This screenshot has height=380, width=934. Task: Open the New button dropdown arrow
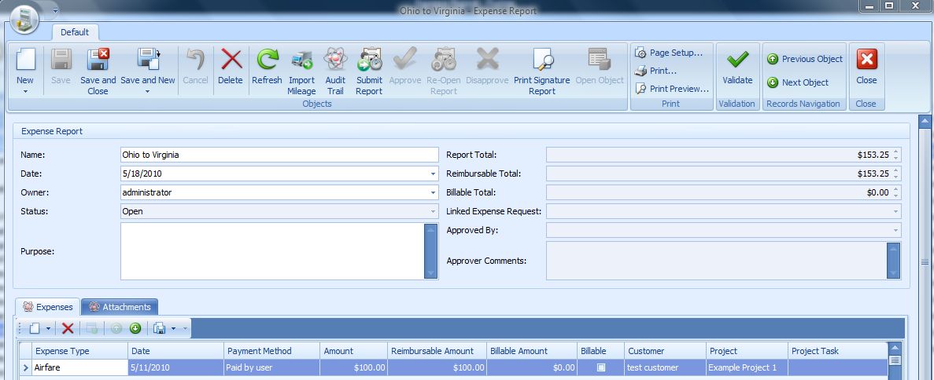pyautogui.click(x=25, y=92)
